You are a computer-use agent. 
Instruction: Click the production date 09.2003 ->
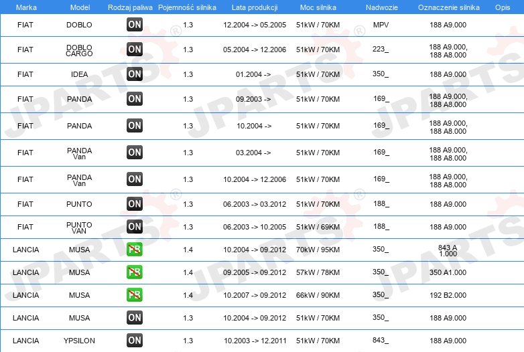click(253, 99)
